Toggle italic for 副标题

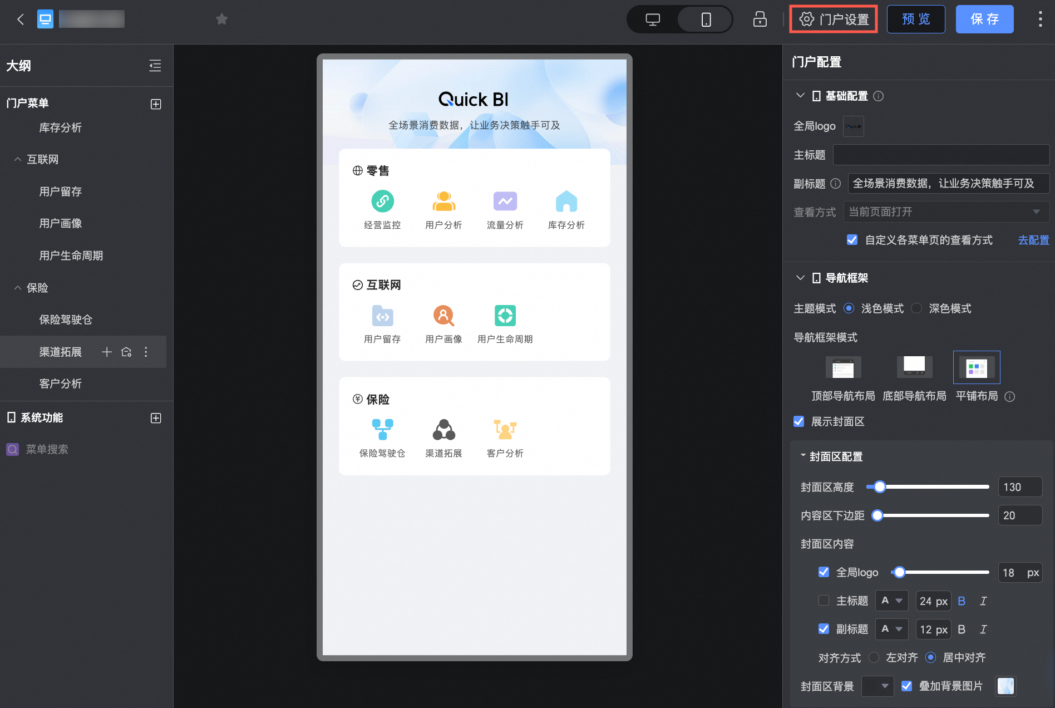point(983,630)
